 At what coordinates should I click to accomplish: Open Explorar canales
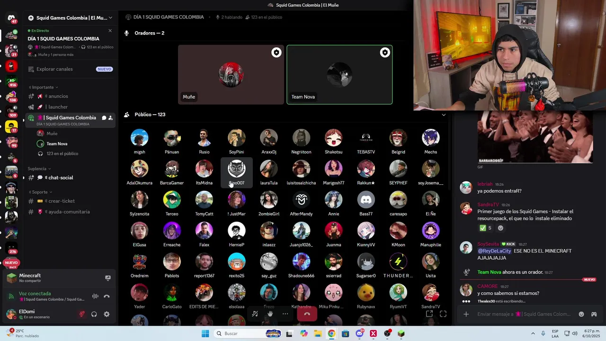coord(70,69)
